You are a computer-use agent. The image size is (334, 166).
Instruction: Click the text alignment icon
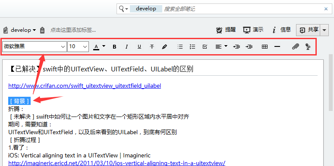pyautogui.click(x=218, y=47)
